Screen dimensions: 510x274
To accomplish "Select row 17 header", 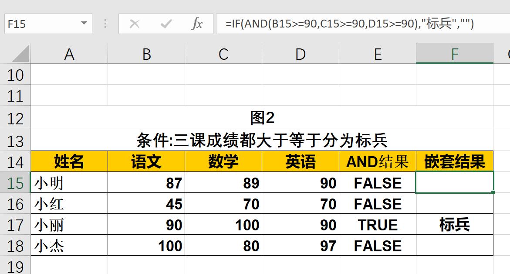I will pyautogui.click(x=15, y=224).
